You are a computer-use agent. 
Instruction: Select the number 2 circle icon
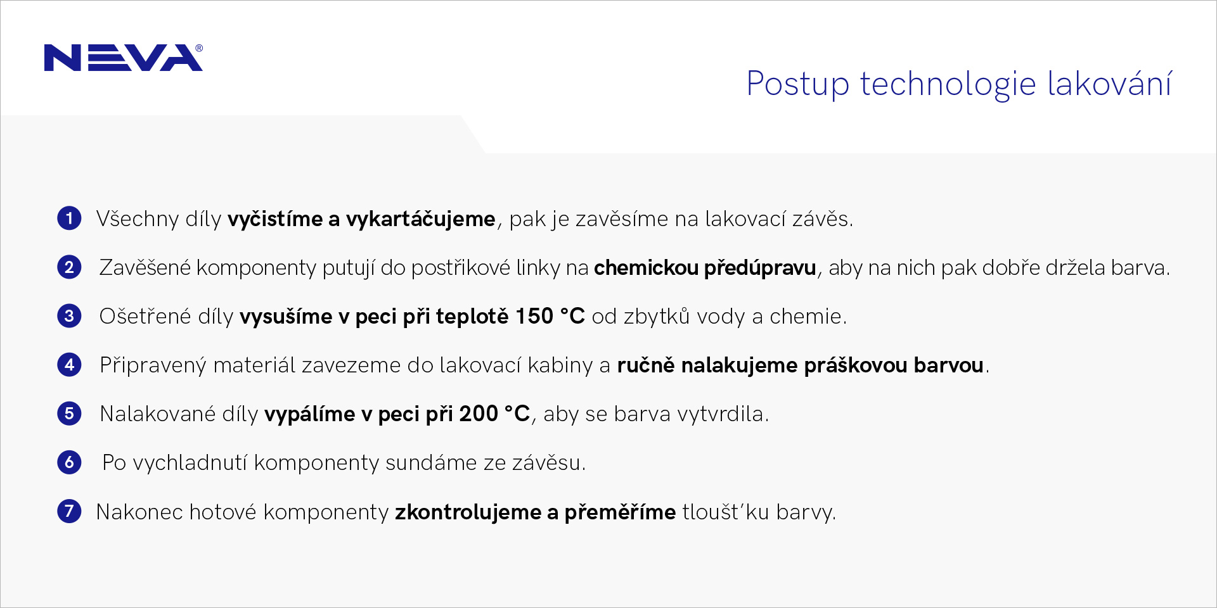point(69,267)
